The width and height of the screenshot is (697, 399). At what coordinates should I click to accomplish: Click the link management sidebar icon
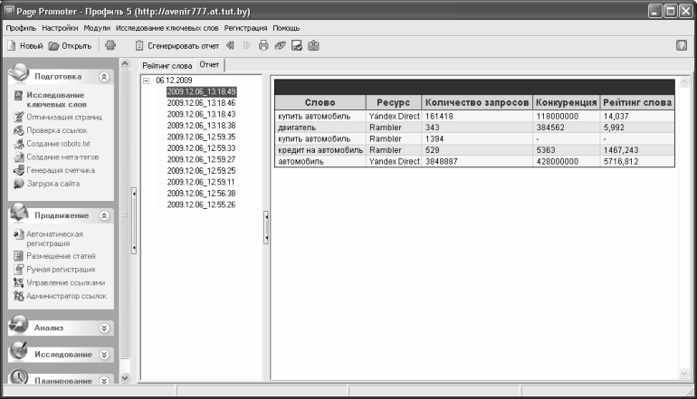coord(18,282)
